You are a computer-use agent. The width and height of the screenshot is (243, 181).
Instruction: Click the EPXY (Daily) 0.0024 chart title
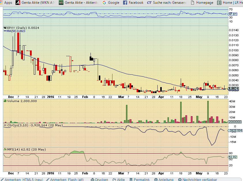click(23, 28)
